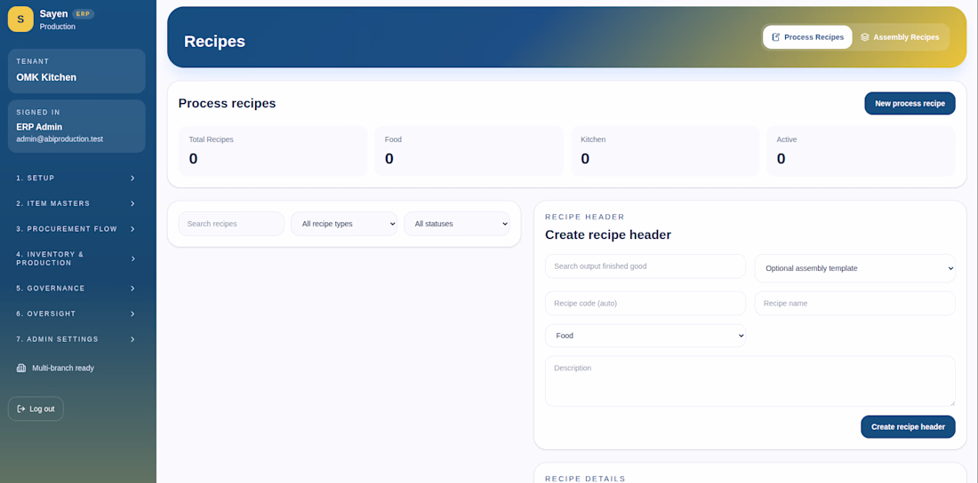The width and height of the screenshot is (978, 483).
Task: Expand the 4. Inventory & Production chevron
Action: 132,258
